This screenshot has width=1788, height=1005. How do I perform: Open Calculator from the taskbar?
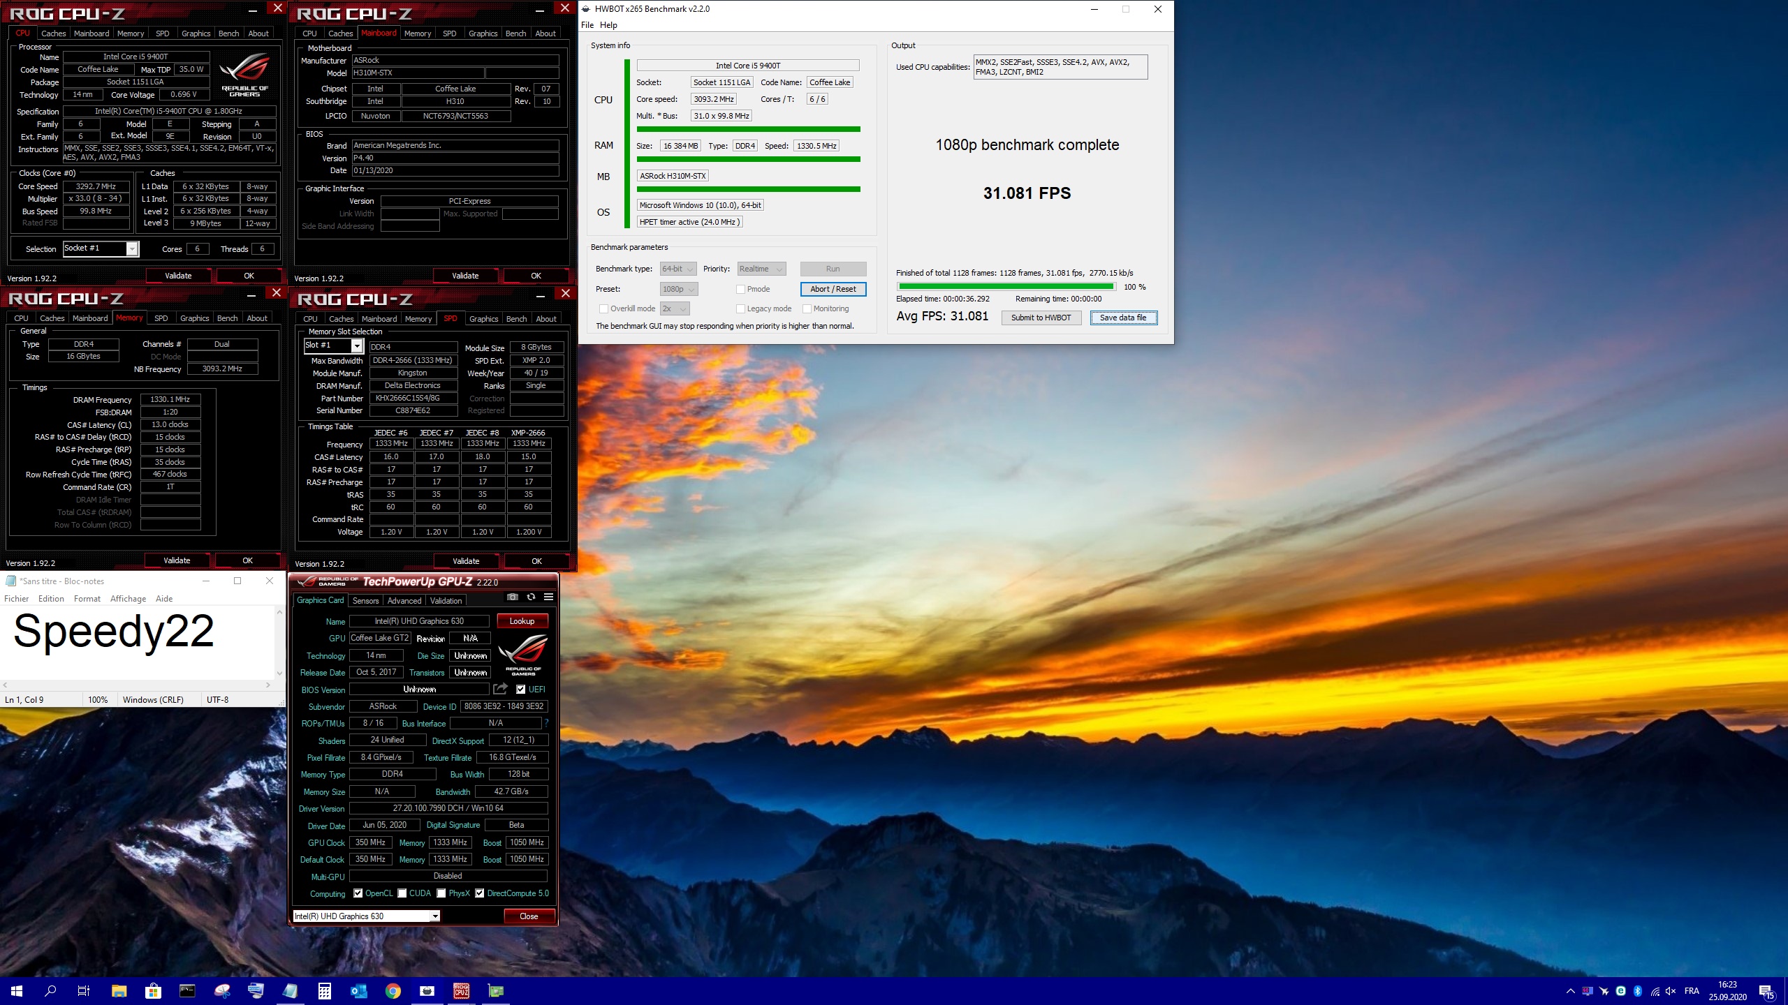pyautogui.click(x=324, y=991)
